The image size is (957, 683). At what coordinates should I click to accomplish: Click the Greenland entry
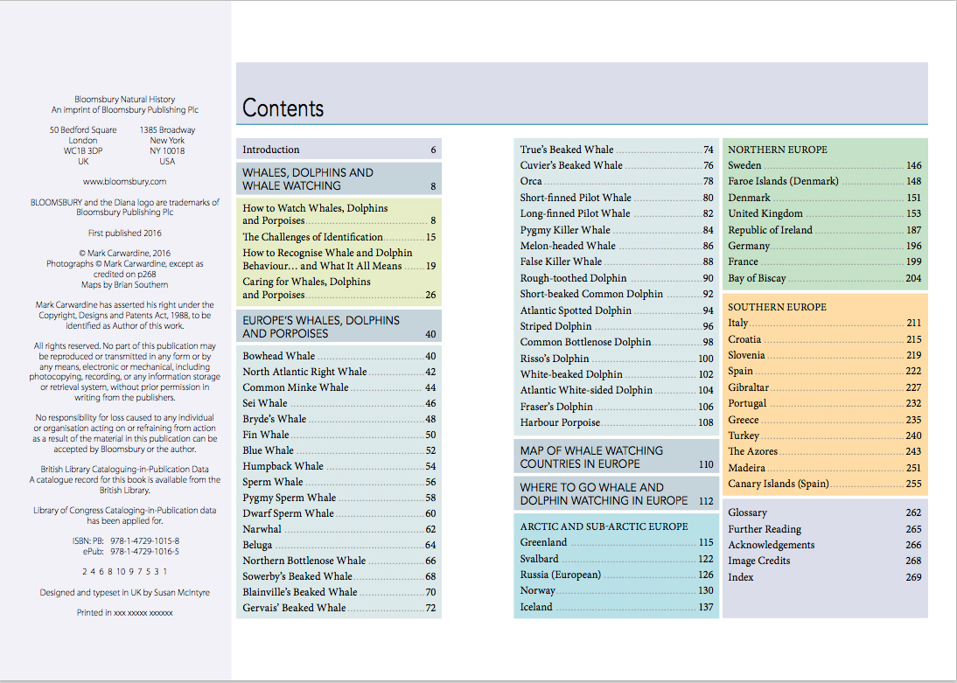[x=617, y=542]
